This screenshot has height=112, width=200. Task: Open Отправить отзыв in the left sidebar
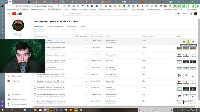pos(19,100)
